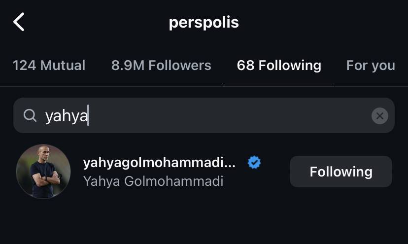
Task: Tap the Yahya Golmohammadi display name
Action: [x=153, y=181]
